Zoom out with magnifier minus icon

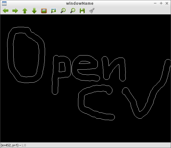click(x=73, y=11)
